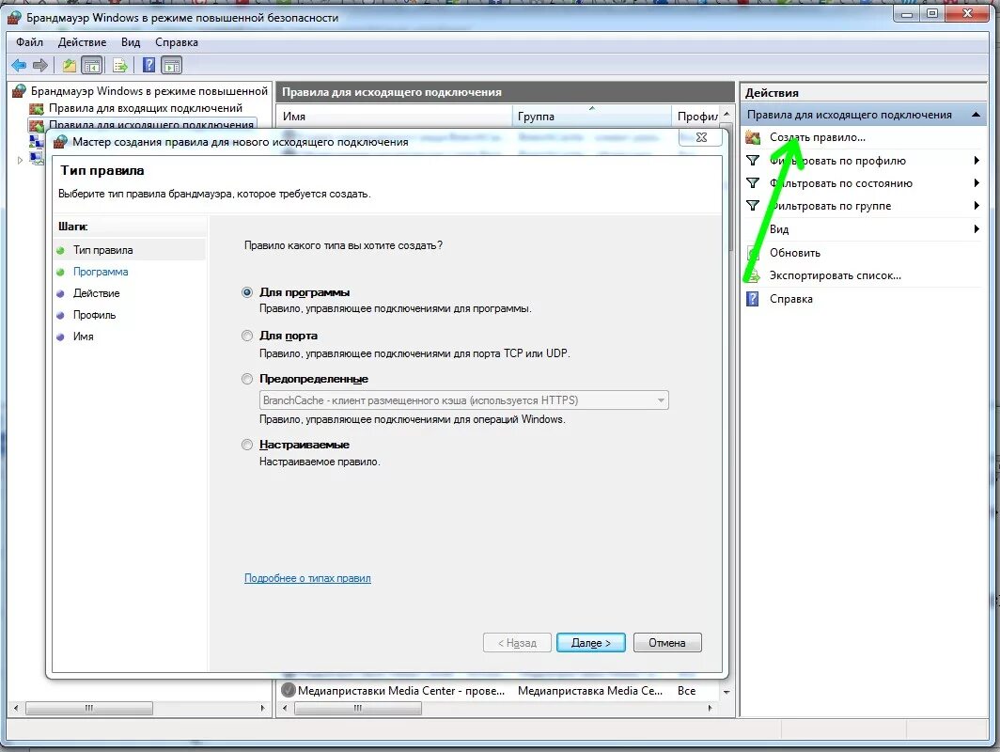Click the funnel icon for filtering by profile
The width and height of the screenshot is (1000, 752).
pos(753,161)
